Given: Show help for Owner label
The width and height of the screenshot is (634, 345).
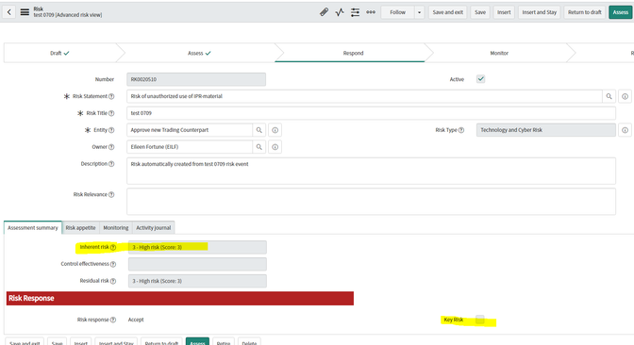Looking at the screenshot, I should click(x=111, y=147).
